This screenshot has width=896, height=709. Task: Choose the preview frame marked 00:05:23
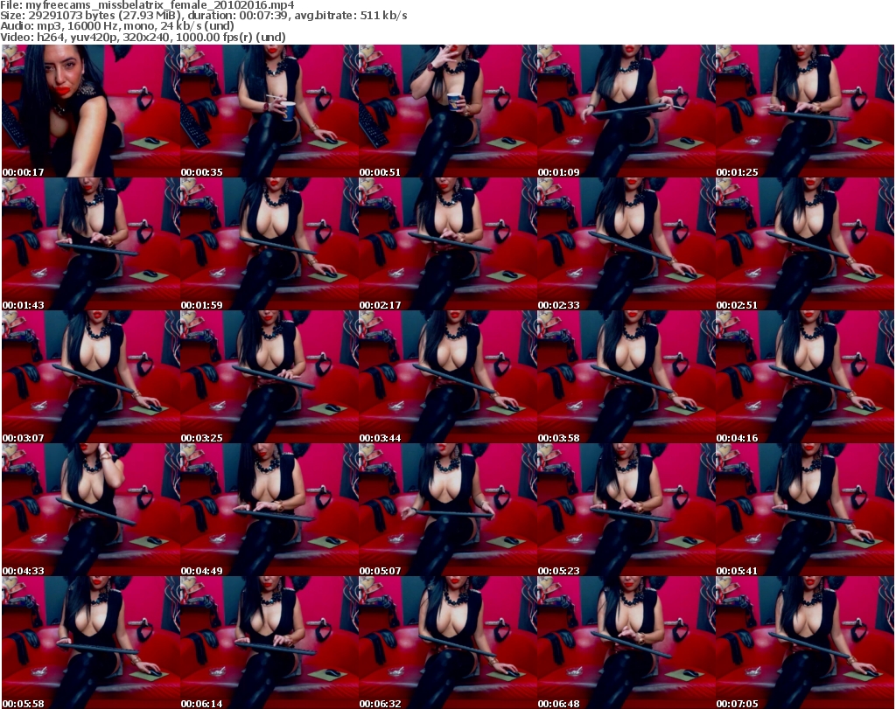(626, 510)
